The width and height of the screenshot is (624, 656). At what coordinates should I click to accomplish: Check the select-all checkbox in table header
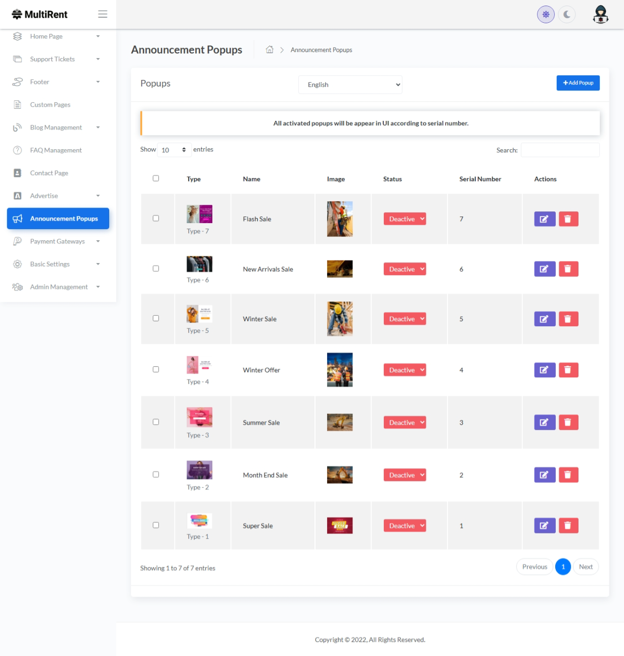[x=156, y=179]
